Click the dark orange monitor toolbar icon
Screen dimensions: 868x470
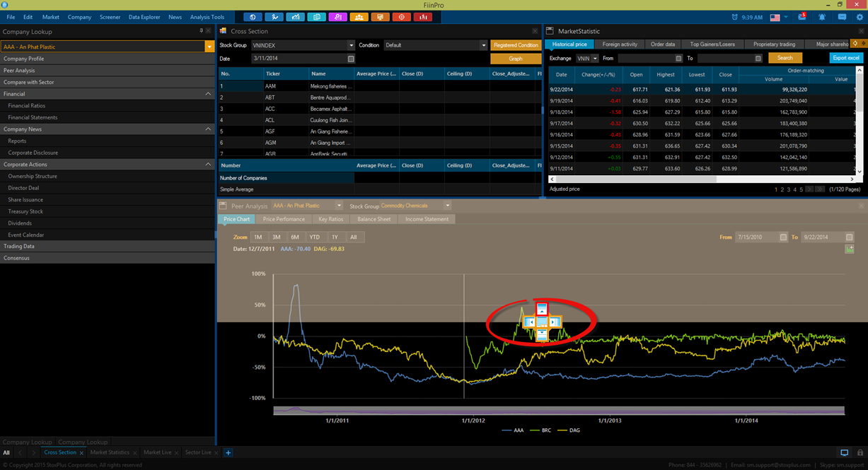[x=381, y=16]
